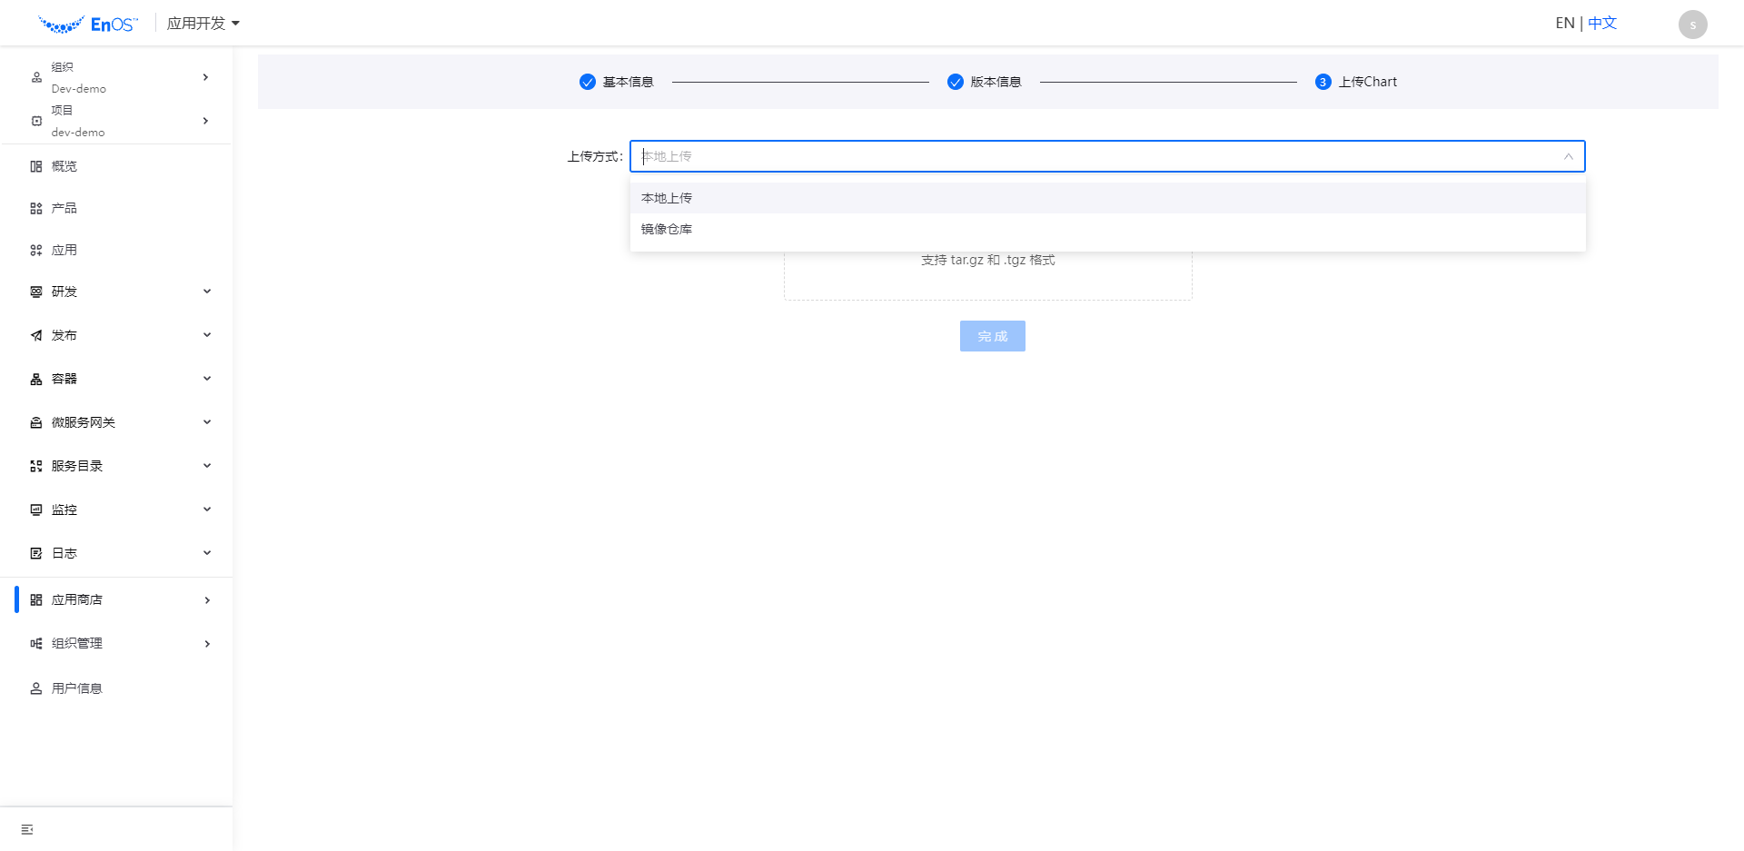The height and width of the screenshot is (851, 1744).
Task: Select the 产品 sidebar icon
Action: (x=35, y=208)
